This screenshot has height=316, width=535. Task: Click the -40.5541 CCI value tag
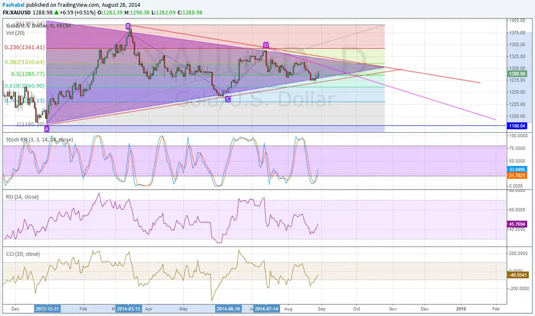(517, 275)
